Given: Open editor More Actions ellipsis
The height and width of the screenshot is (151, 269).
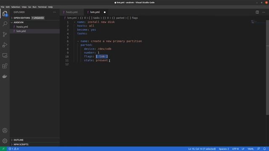Looking at the screenshot, I should tap(264, 12).
